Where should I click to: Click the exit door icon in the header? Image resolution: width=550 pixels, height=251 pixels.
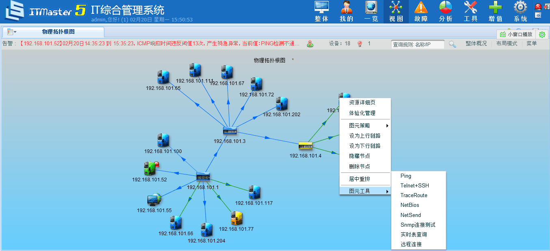pyautogui.click(x=547, y=6)
